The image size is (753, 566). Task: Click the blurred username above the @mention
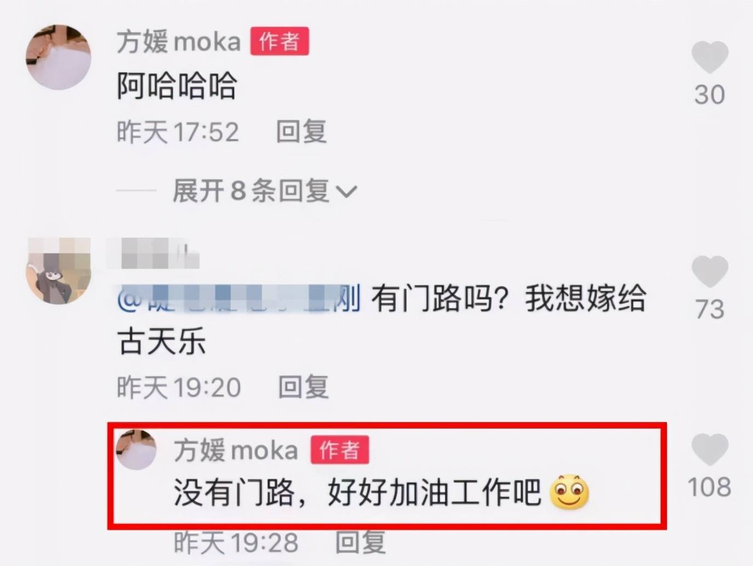pos(153,253)
